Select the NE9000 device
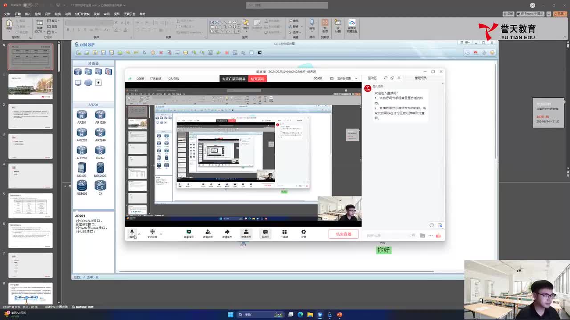Screen dimensions: 570x320 [81, 188]
